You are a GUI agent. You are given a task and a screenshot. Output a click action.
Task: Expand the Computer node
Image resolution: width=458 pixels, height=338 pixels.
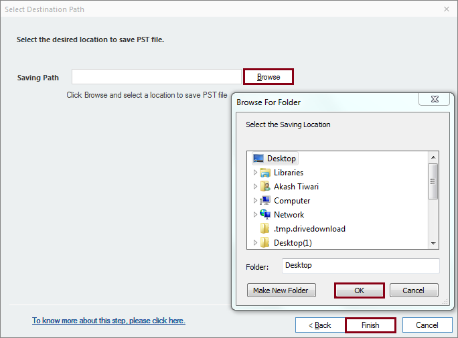(x=255, y=201)
